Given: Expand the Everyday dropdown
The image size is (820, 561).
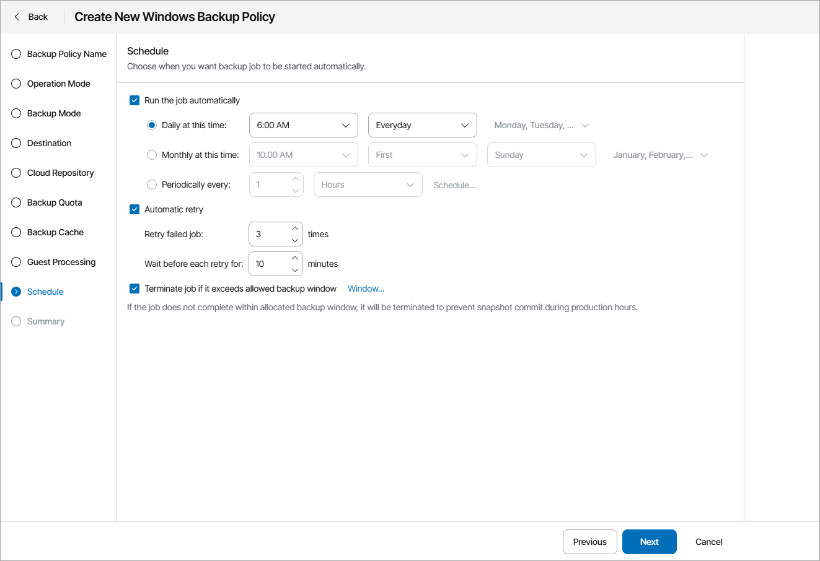Looking at the screenshot, I should click(422, 125).
